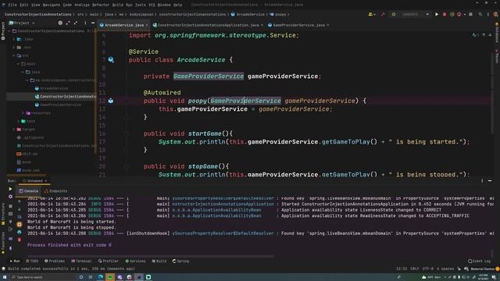Select GameProviderService in project tree
500x281 pixels.
point(58,105)
